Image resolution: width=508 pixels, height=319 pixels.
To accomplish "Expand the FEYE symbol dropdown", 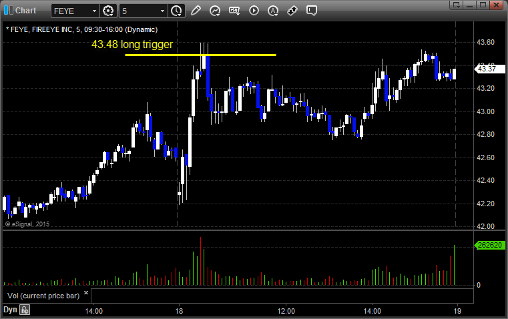I will tap(94, 11).
